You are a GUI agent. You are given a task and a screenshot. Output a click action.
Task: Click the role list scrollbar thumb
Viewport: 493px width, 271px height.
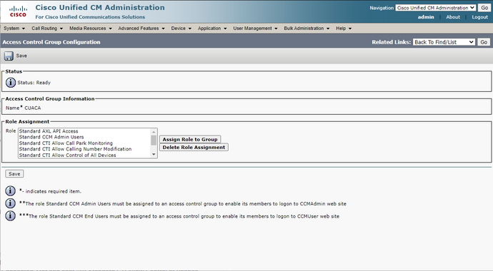[x=154, y=140]
